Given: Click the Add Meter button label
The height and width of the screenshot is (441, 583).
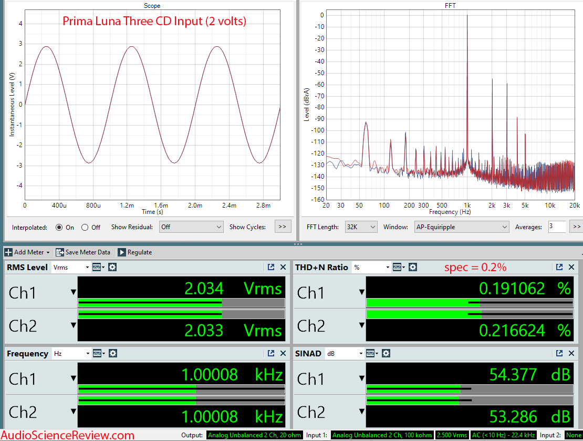Looking at the screenshot, I should [29, 252].
